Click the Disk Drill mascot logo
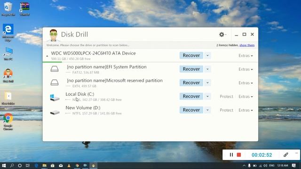Screen dimensions: 301x169 pos(53,35)
